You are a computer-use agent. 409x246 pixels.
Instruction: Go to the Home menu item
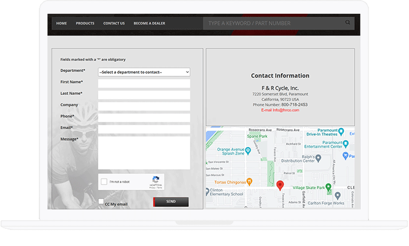pyautogui.click(x=61, y=23)
